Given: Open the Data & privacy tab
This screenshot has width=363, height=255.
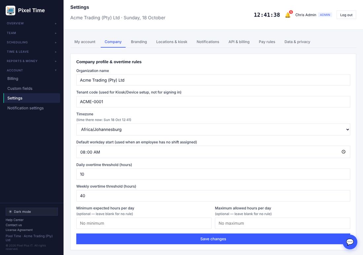Looking at the screenshot, I should point(297,42).
